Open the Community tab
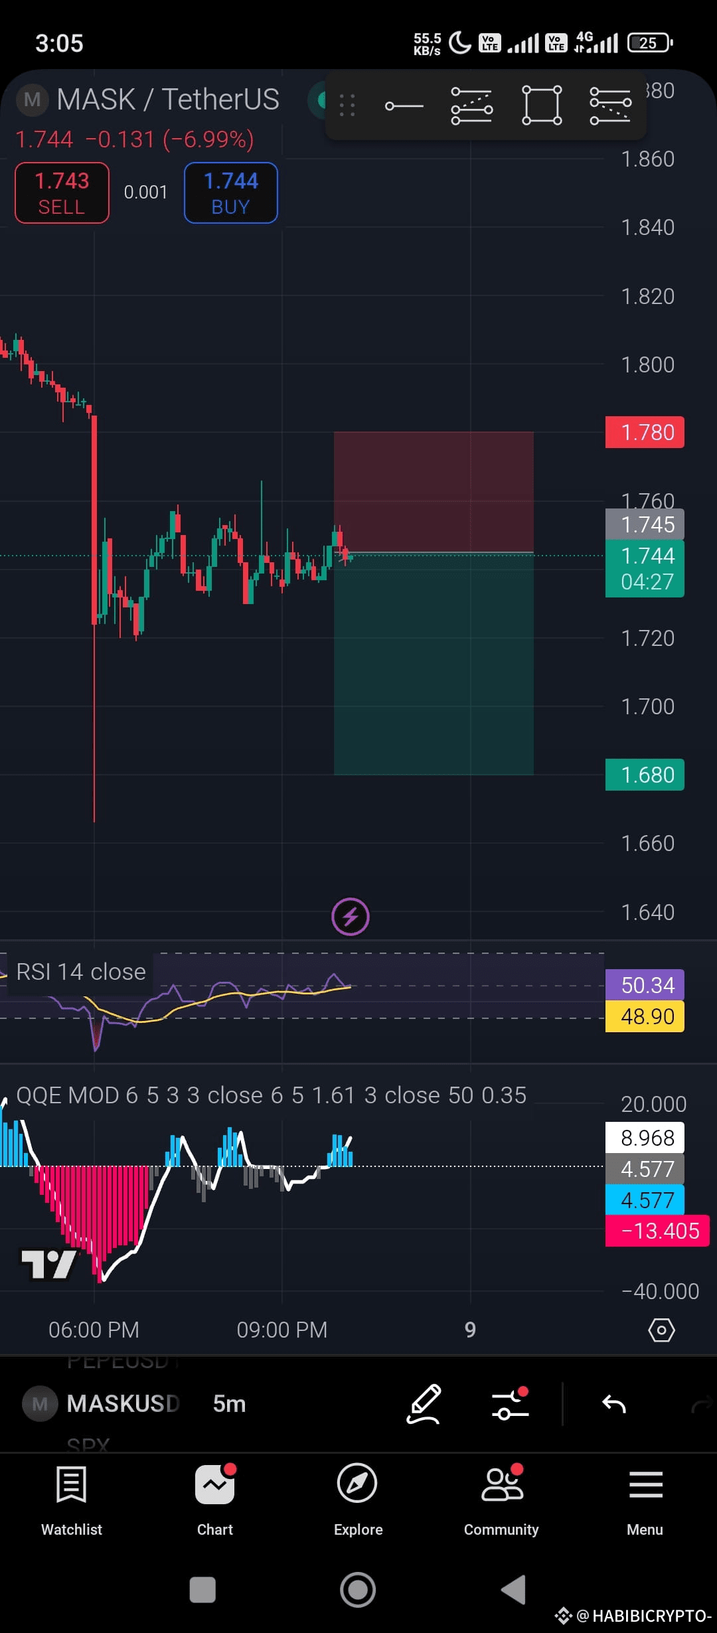The width and height of the screenshot is (717, 1633). tap(501, 1502)
